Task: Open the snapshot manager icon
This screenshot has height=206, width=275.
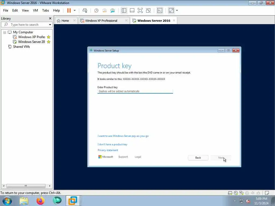Action: [x=113, y=10]
